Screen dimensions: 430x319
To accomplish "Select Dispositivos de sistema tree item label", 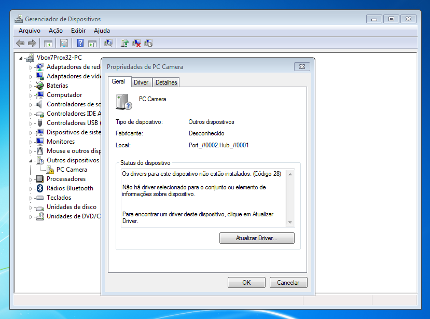I will tap(74, 132).
